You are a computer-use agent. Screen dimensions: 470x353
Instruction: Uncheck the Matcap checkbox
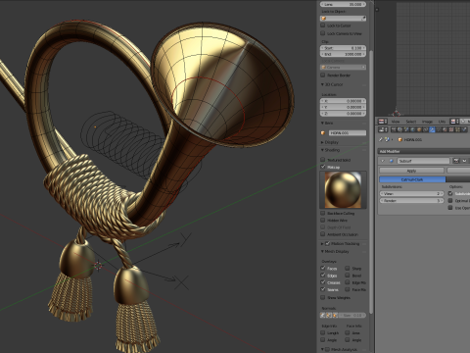tap(323, 167)
